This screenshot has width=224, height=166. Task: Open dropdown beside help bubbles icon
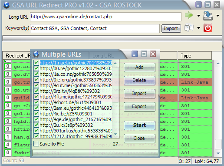tap(198, 28)
